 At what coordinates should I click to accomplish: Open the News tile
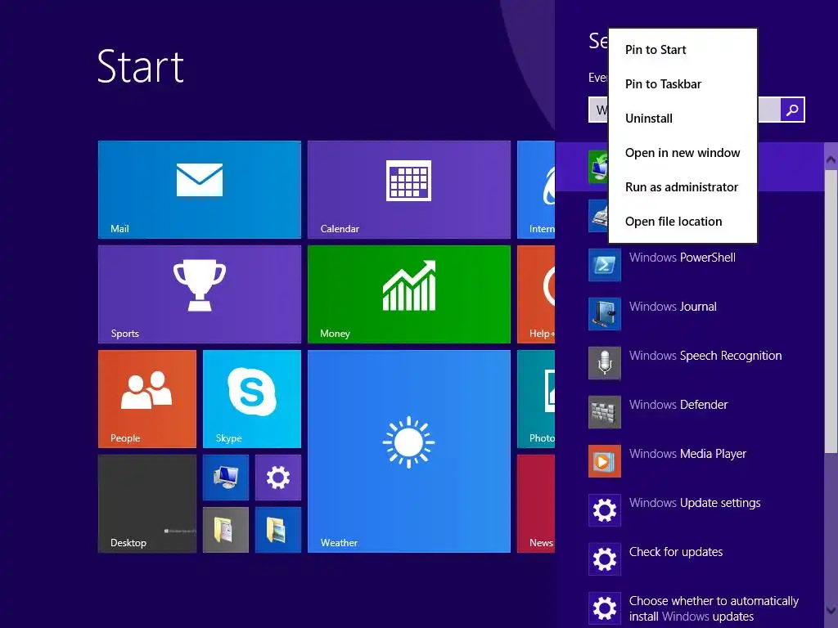[536, 504]
